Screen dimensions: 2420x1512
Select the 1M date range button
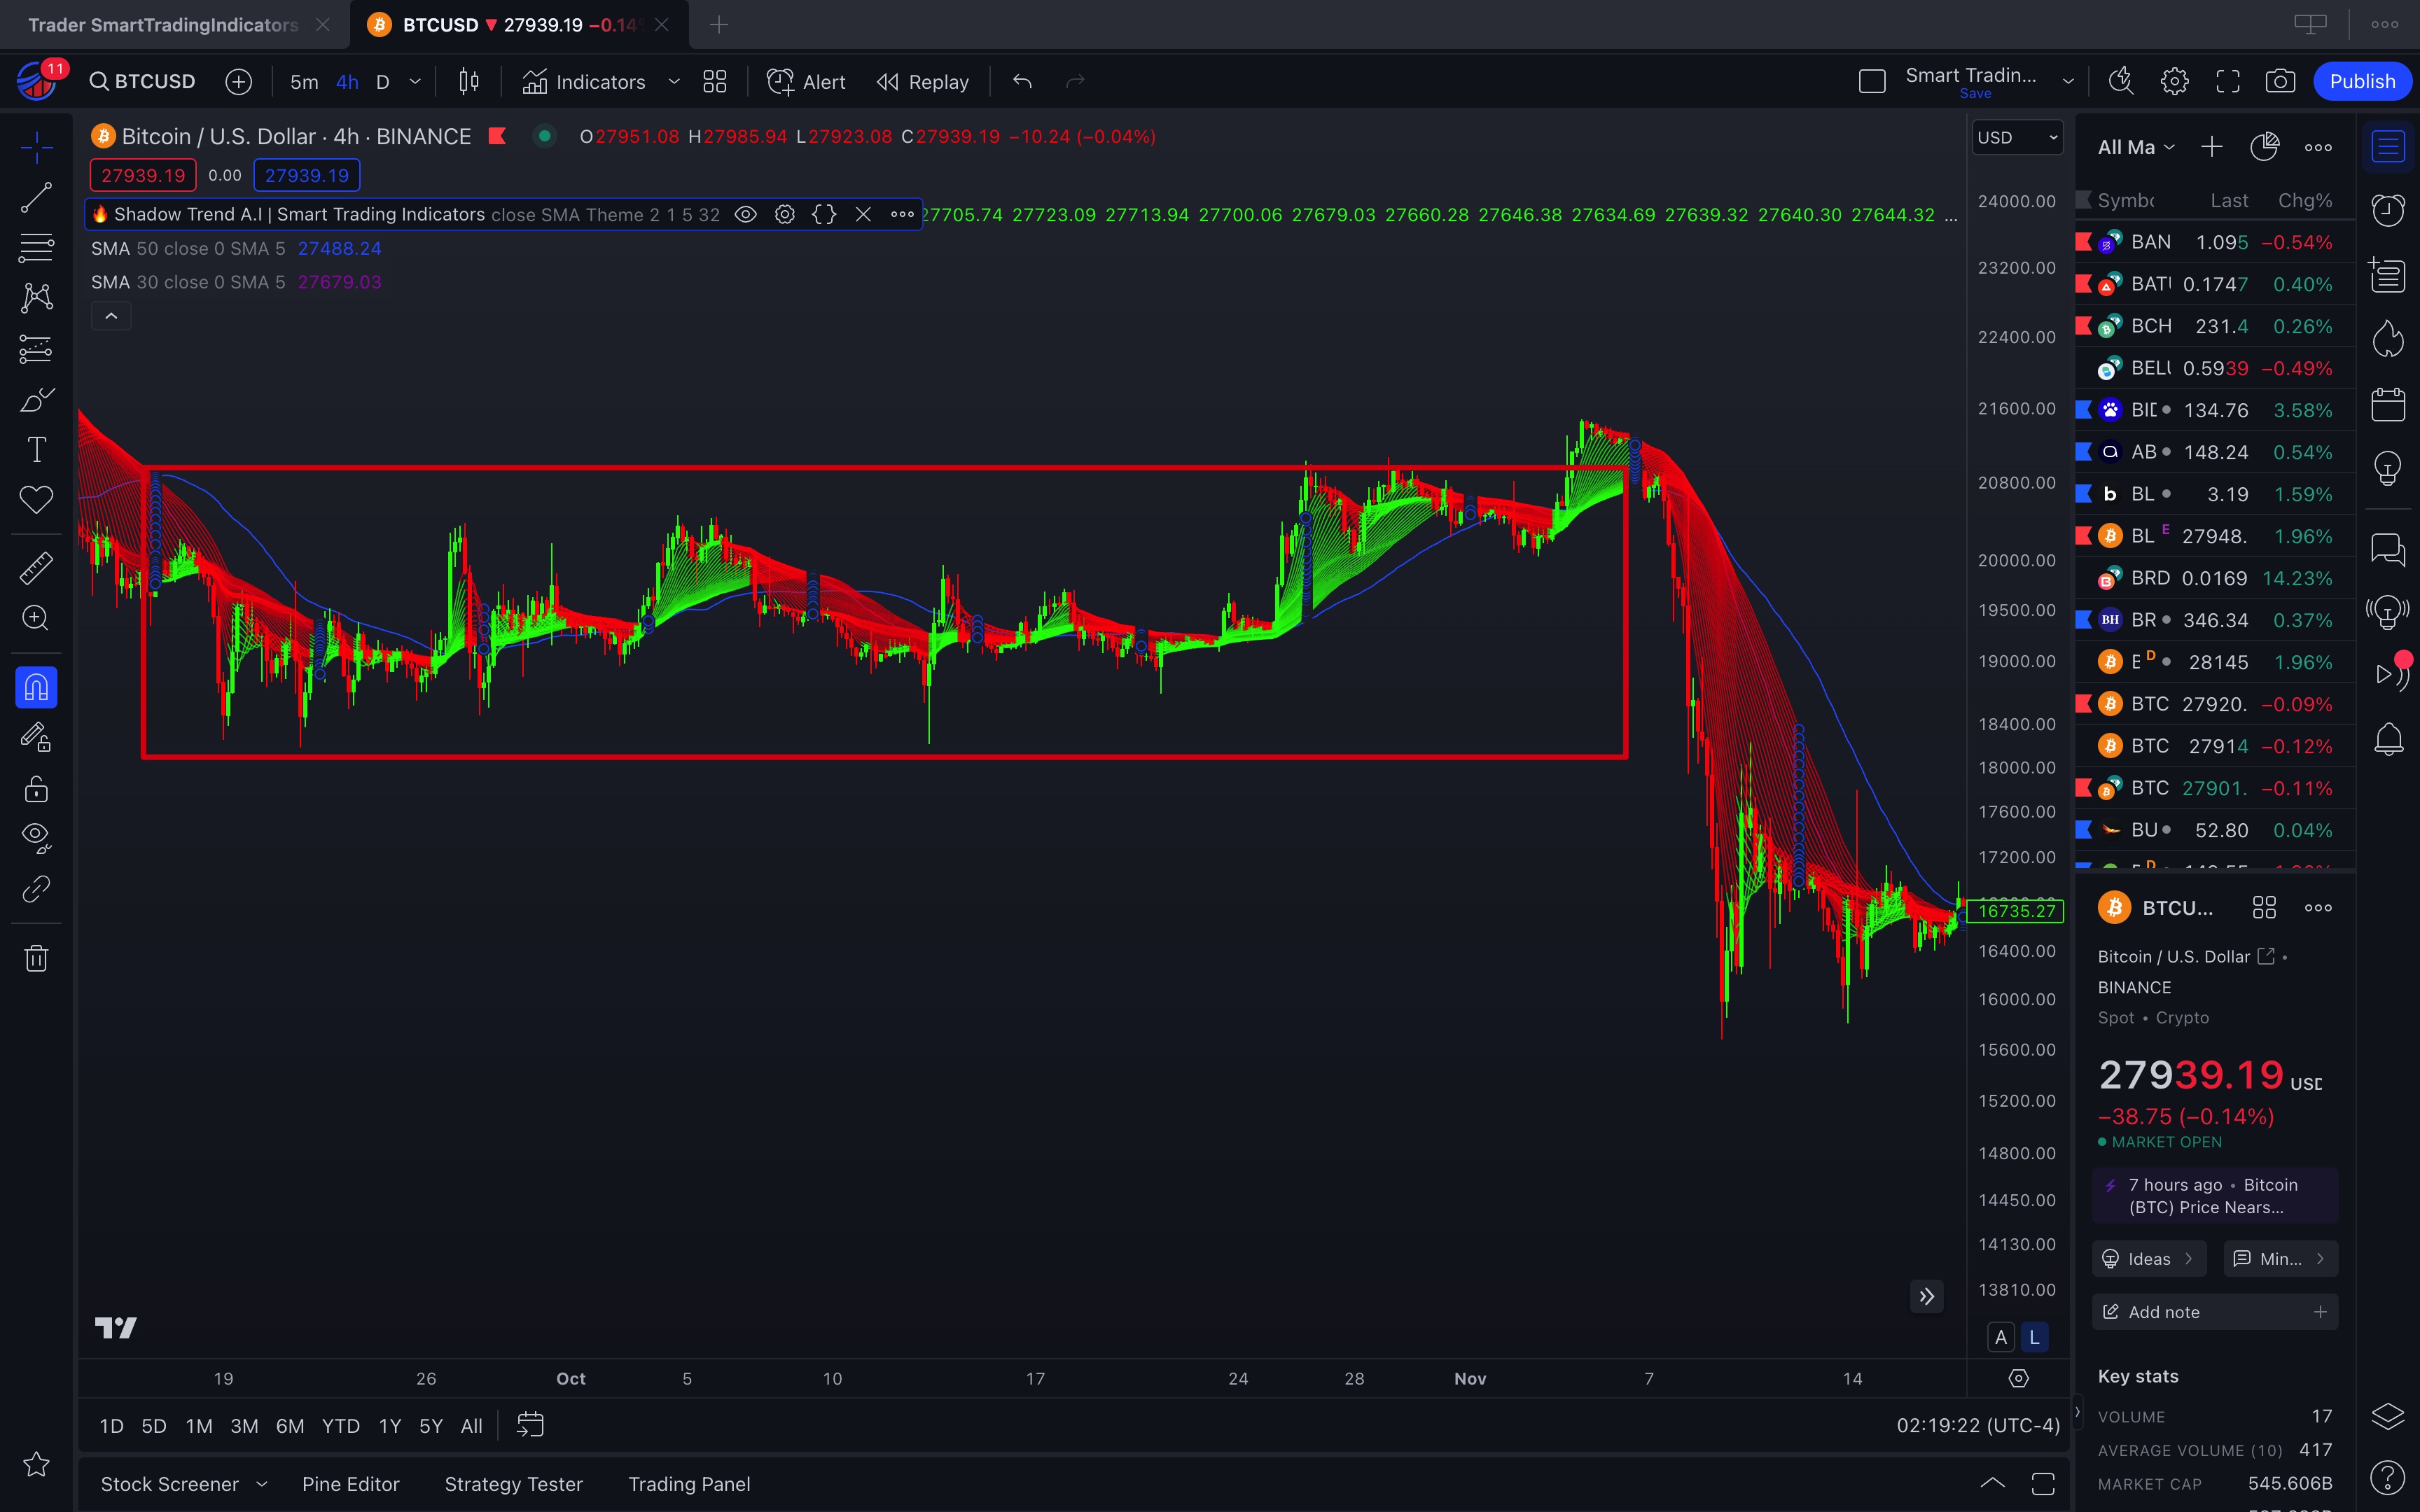198,1426
